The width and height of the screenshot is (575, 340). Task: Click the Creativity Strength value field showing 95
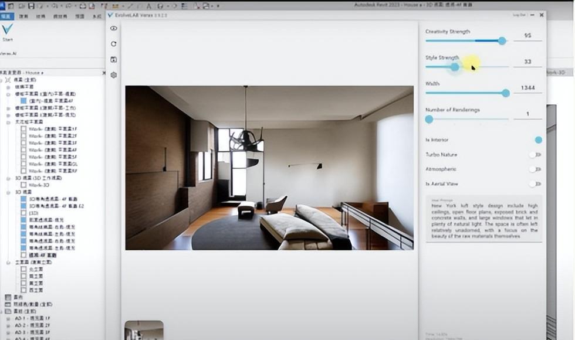(x=527, y=36)
